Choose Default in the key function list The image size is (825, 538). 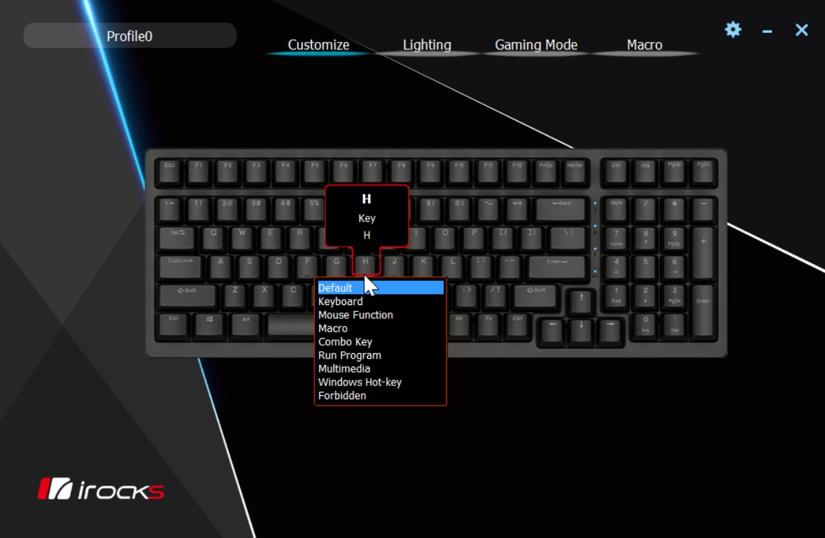click(x=380, y=288)
